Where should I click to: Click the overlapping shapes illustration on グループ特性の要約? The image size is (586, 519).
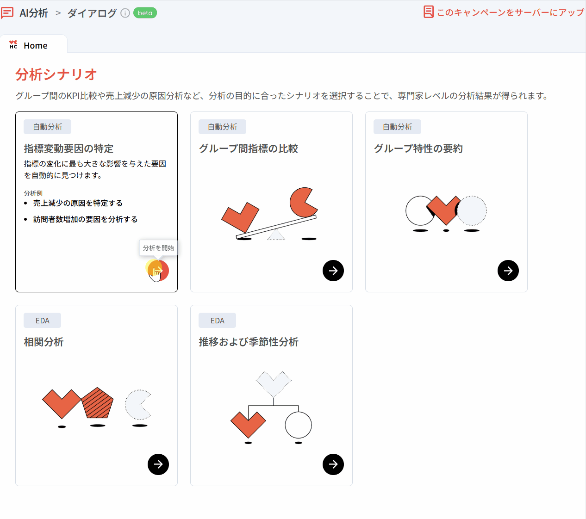[446, 213]
